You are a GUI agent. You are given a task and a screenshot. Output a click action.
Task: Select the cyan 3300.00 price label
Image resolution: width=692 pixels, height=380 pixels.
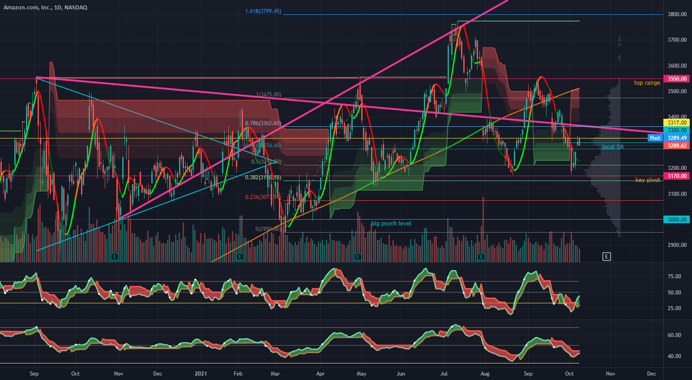click(677, 130)
